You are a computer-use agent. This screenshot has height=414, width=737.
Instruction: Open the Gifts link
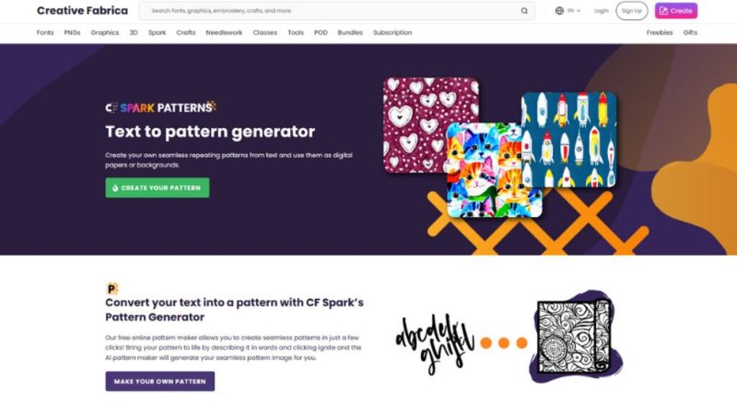[x=690, y=32]
